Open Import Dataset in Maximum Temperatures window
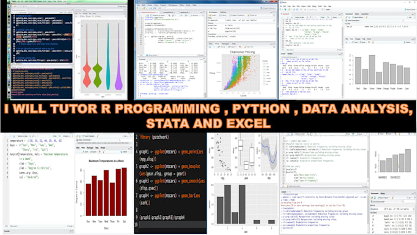The width and height of the screenshot is (417, 235). (89, 136)
